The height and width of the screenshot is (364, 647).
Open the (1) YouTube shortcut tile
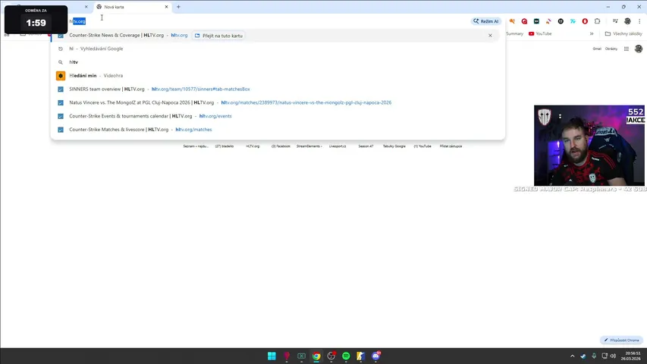[x=422, y=146]
